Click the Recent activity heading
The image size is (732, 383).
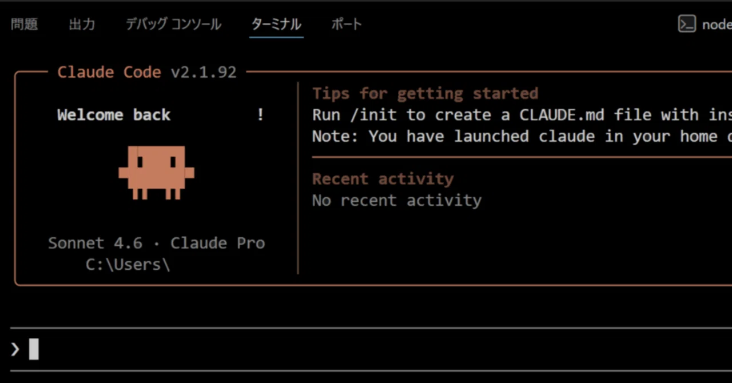click(x=383, y=179)
